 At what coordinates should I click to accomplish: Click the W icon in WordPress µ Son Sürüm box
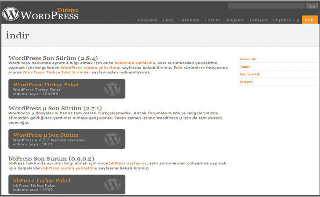(113, 139)
